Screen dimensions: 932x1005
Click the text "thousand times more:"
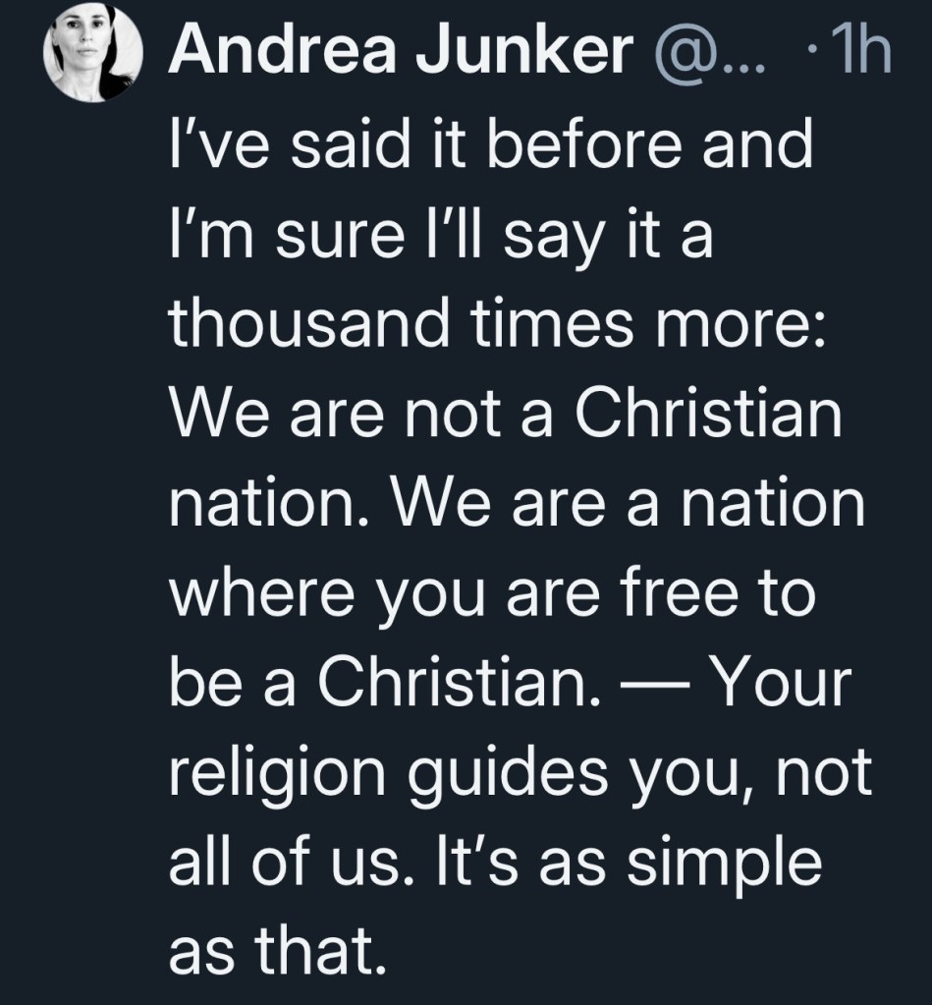click(x=501, y=327)
